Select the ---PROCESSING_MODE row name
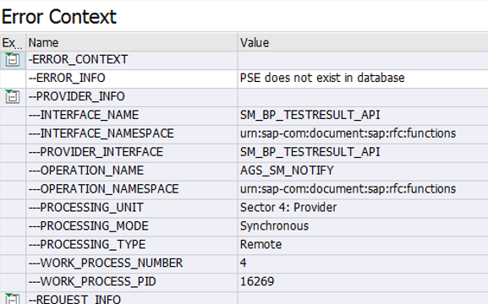Image resolution: width=488 pixels, height=304 pixels. 89,225
